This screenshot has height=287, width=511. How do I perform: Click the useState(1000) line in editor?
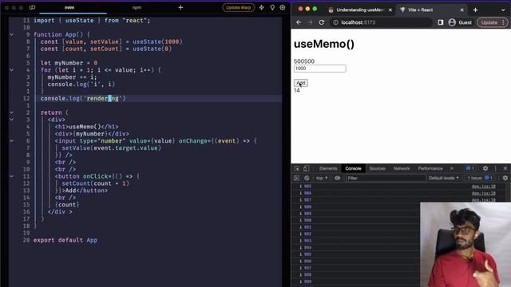pos(112,41)
